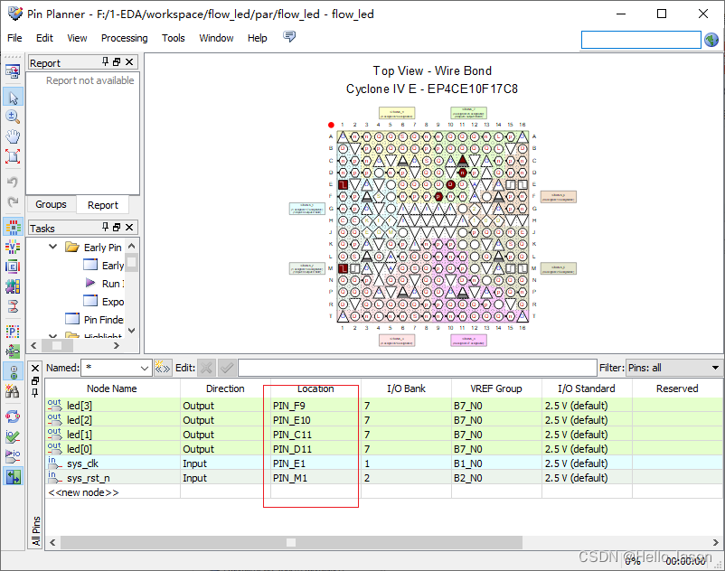Select the PIN_F9 location cell

coord(315,406)
